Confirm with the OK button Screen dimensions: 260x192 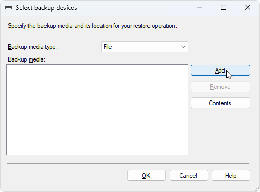(x=146, y=176)
